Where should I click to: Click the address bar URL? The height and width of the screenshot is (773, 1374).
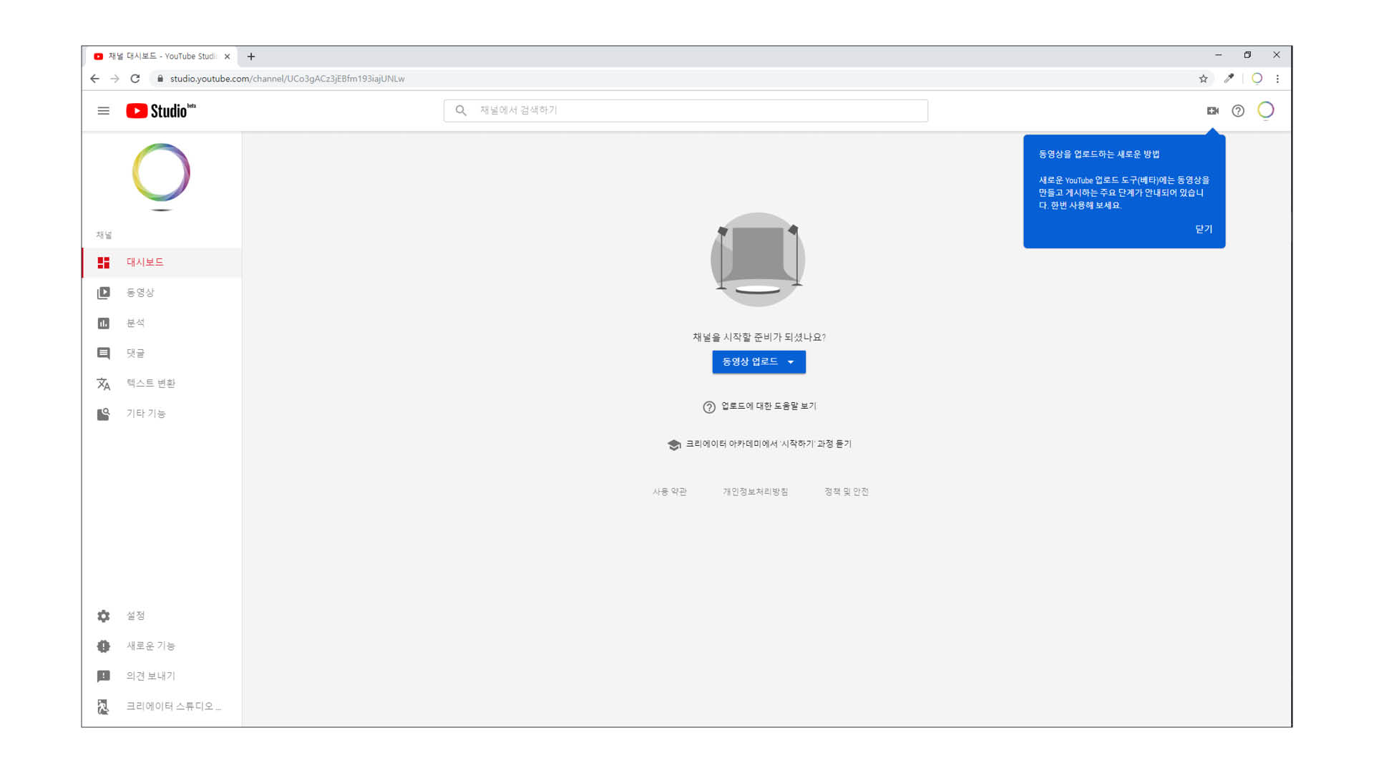287,79
